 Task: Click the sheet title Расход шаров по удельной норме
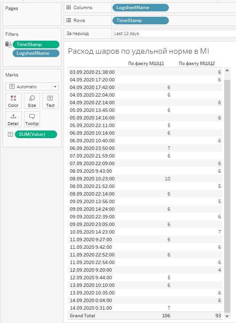(x=138, y=51)
